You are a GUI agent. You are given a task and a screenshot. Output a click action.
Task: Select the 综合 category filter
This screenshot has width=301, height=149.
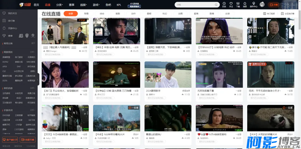click(x=102, y=14)
